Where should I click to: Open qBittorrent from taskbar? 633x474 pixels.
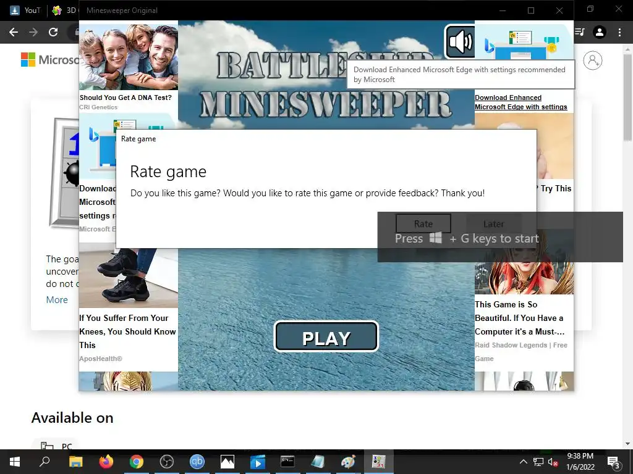coord(197,462)
